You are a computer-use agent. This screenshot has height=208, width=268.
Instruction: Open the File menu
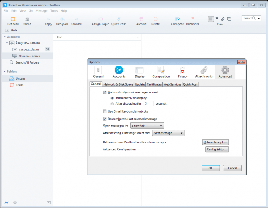tap(6, 11)
